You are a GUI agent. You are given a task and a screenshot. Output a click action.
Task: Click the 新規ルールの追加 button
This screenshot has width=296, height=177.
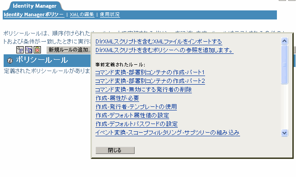[x=69, y=50]
